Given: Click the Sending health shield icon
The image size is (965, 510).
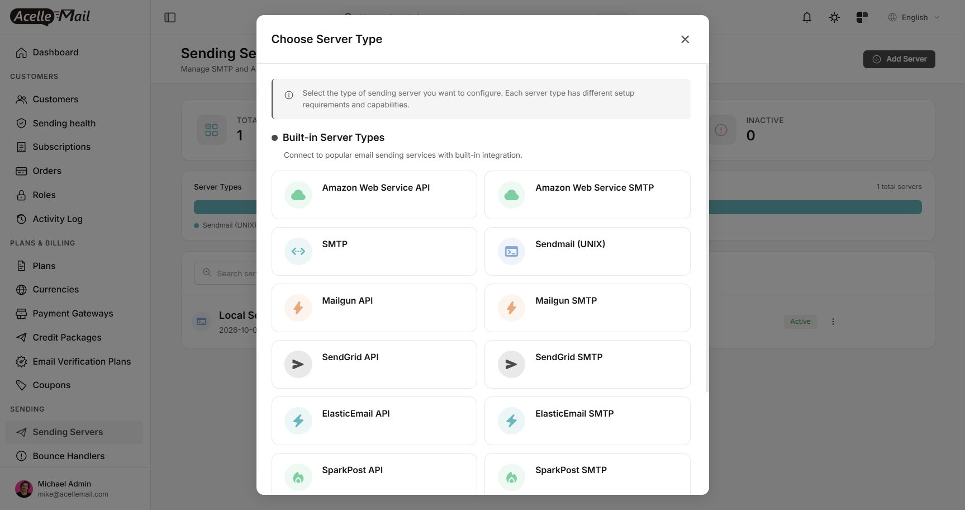Looking at the screenshot, I should pos(21,124).
